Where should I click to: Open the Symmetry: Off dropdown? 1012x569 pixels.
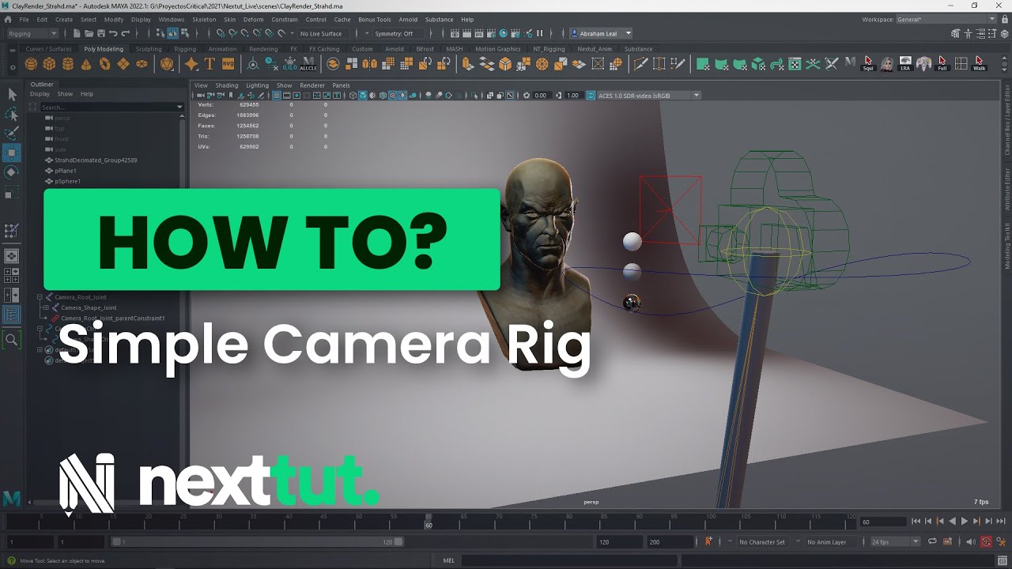(x=398, y=34)
